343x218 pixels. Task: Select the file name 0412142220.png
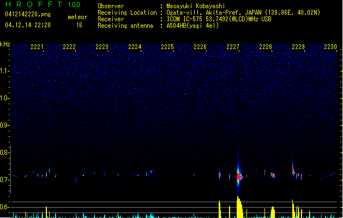pos(28,14)
